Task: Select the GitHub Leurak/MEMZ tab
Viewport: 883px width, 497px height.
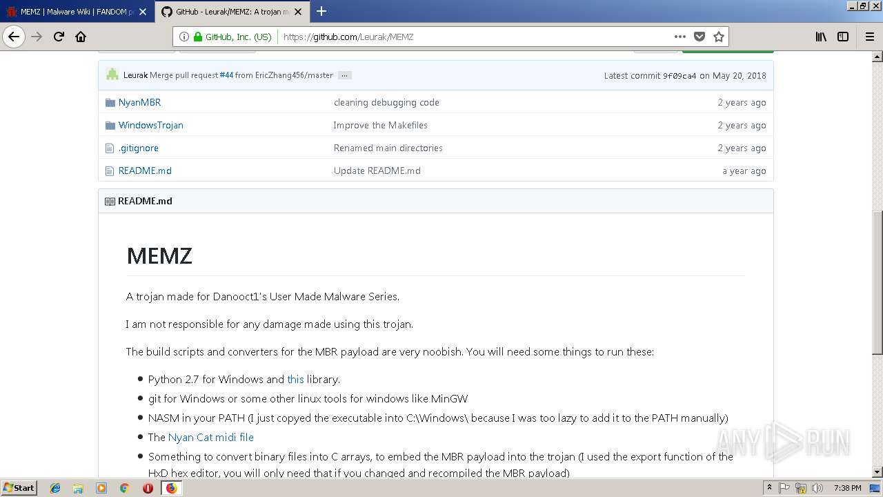Action: pyautogui.click(x=232, y=12)
